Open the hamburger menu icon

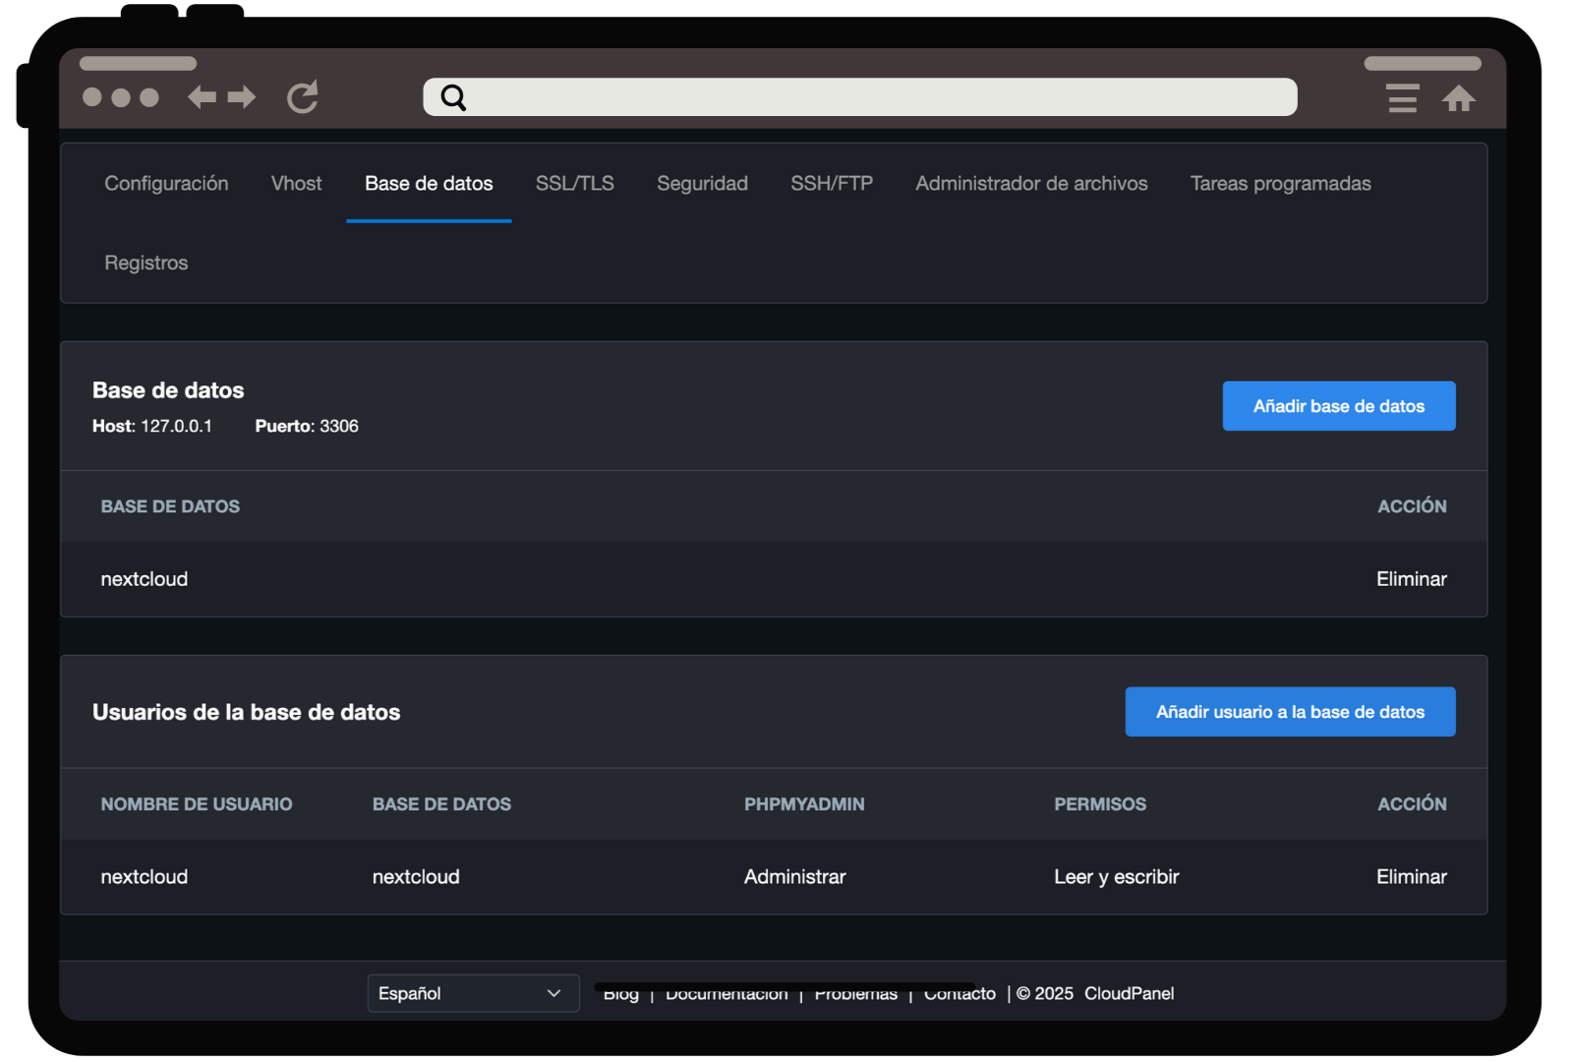pos(1402,98)
